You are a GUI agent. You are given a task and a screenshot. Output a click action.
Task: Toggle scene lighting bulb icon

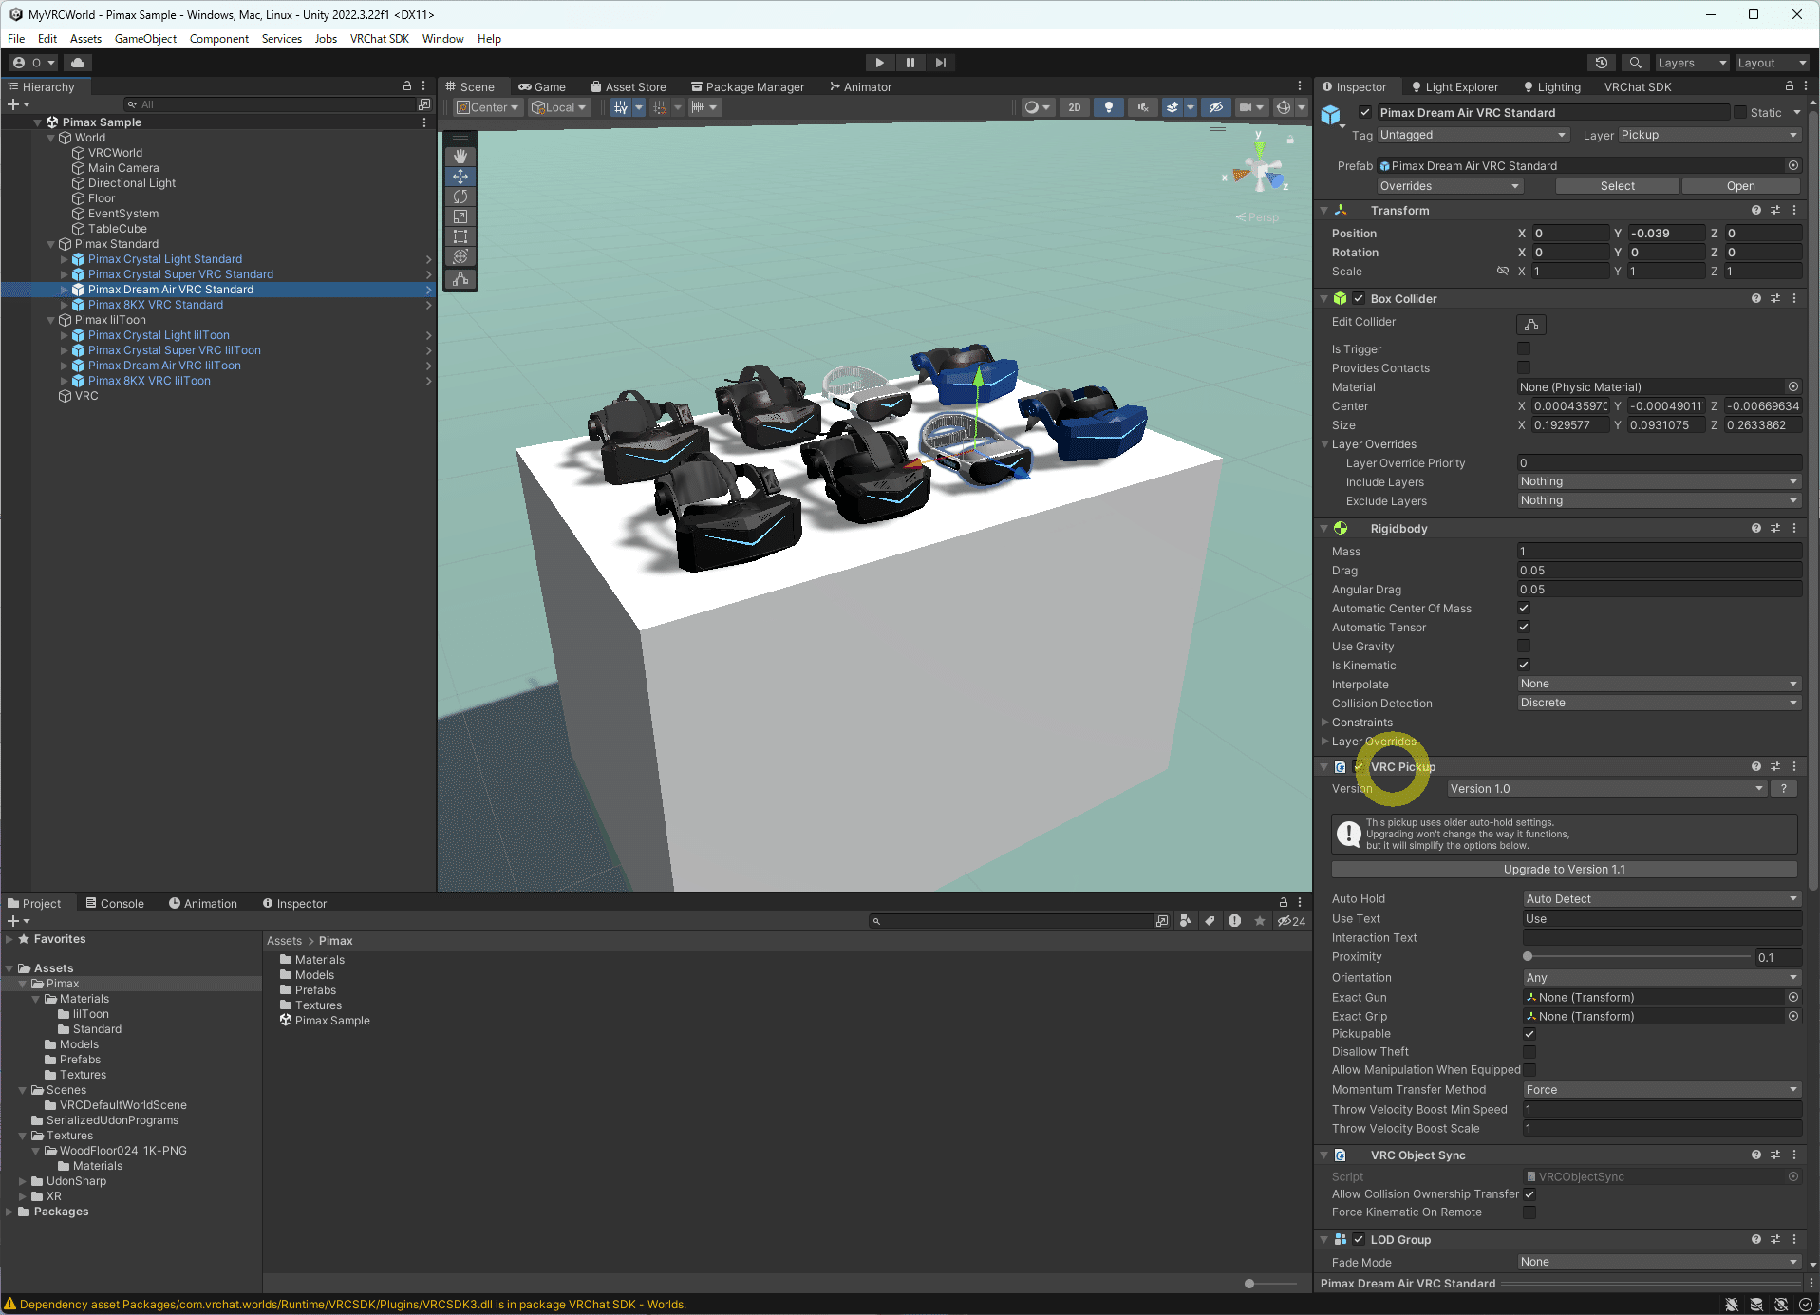pos(1109,107)
